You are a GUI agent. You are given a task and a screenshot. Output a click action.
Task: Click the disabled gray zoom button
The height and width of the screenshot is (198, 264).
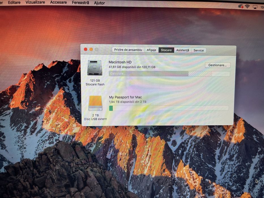click(x=96, y=49)
